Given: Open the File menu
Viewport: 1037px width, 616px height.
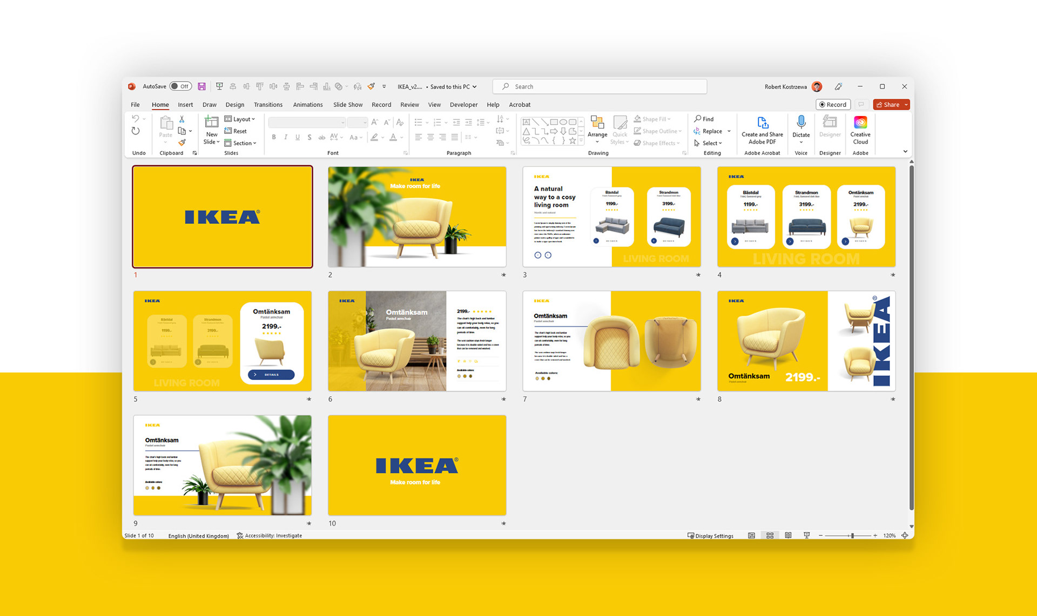Looking at the screenshot, I should [135, 105].
